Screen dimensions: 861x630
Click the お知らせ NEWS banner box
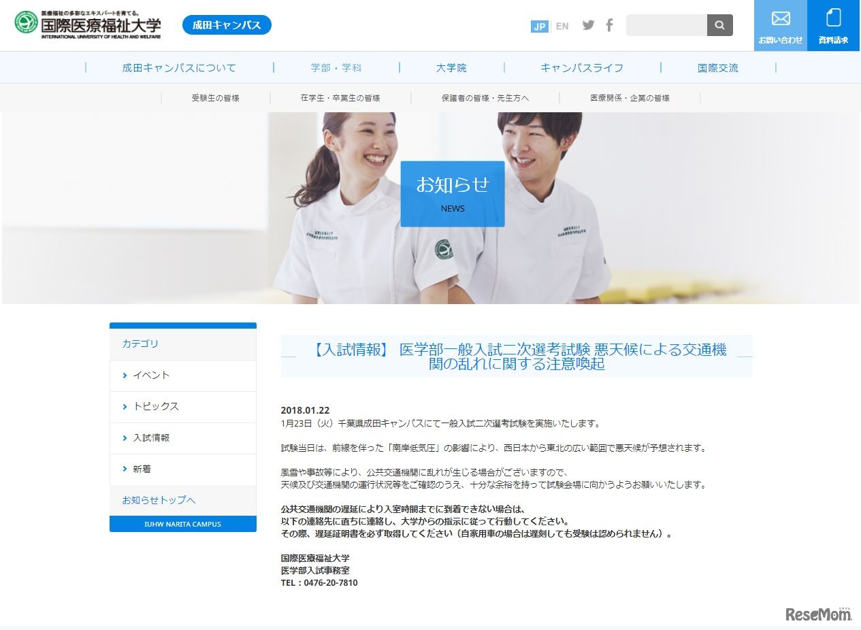[453, 194]
